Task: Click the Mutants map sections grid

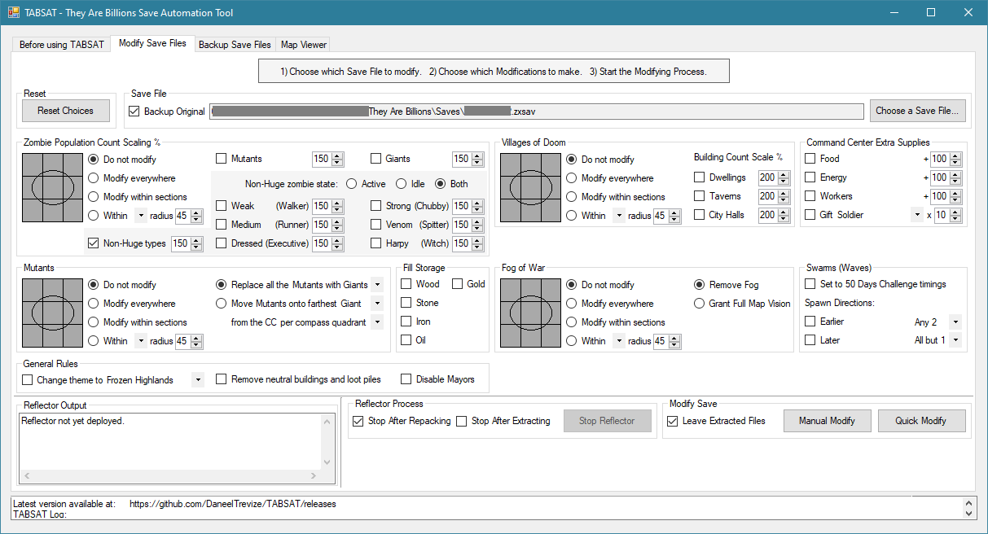Action: pyautogui.click(x=52, y=313)
